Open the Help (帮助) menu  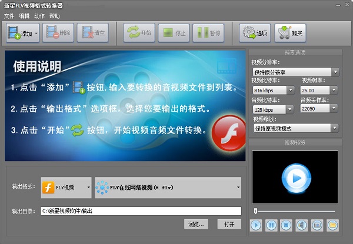point(55,16)
